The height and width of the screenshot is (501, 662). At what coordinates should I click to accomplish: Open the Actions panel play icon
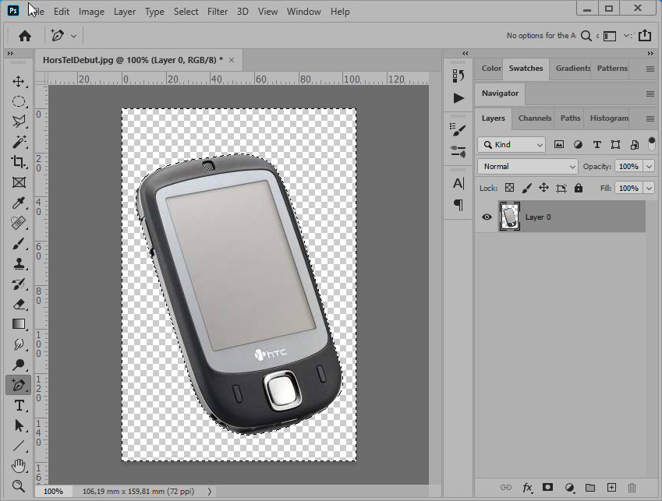(458, 98)
